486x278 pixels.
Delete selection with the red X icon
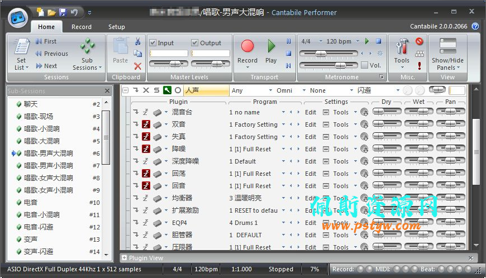click(137, 66)
